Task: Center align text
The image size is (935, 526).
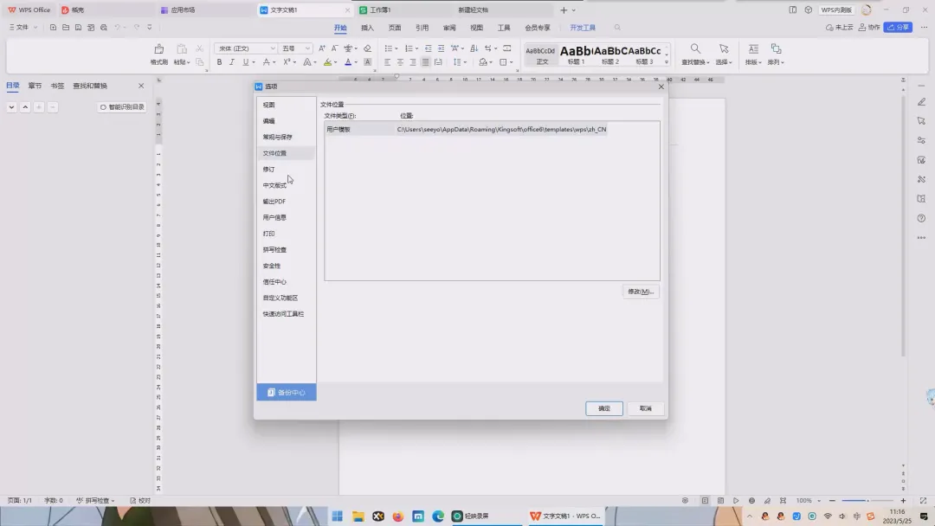Action: 400,62
